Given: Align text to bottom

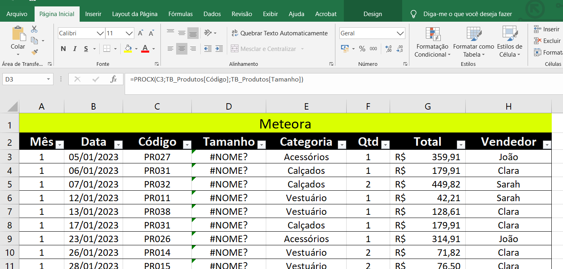Looking at the screenshot, I should click(193, 33).
